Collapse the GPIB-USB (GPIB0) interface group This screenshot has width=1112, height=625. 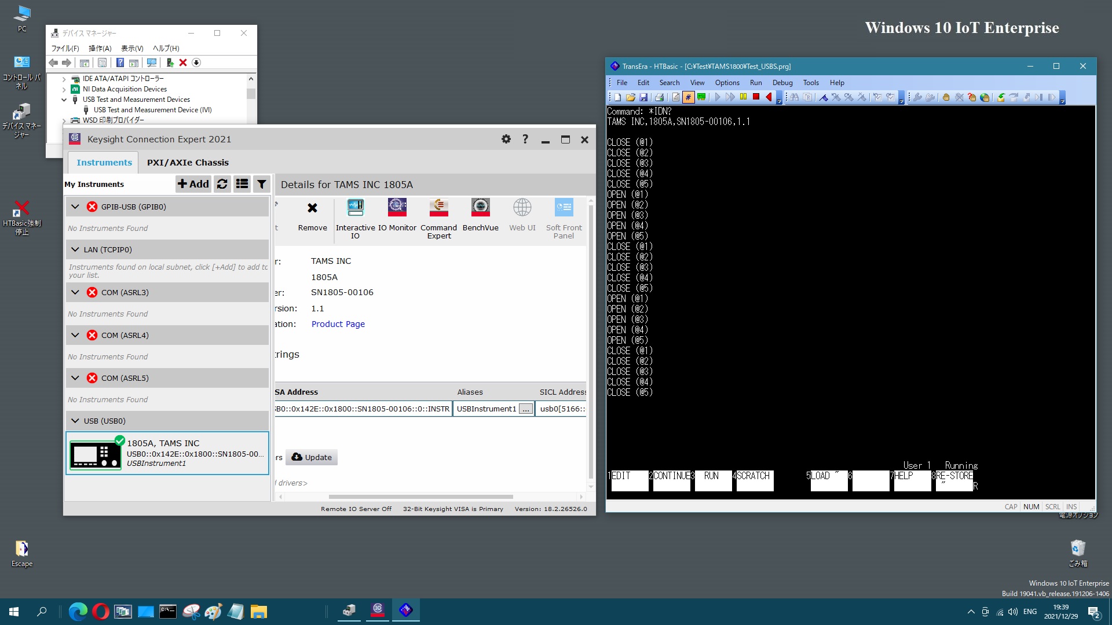[75, 207]
